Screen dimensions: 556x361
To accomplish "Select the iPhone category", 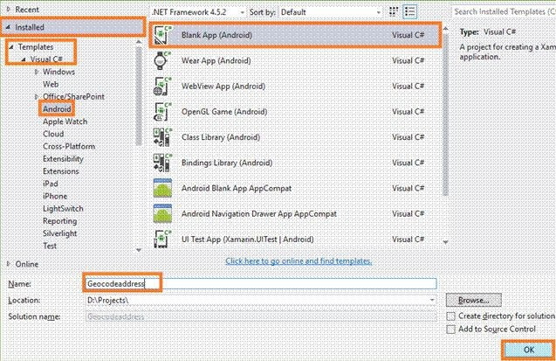I will (55, 196).
